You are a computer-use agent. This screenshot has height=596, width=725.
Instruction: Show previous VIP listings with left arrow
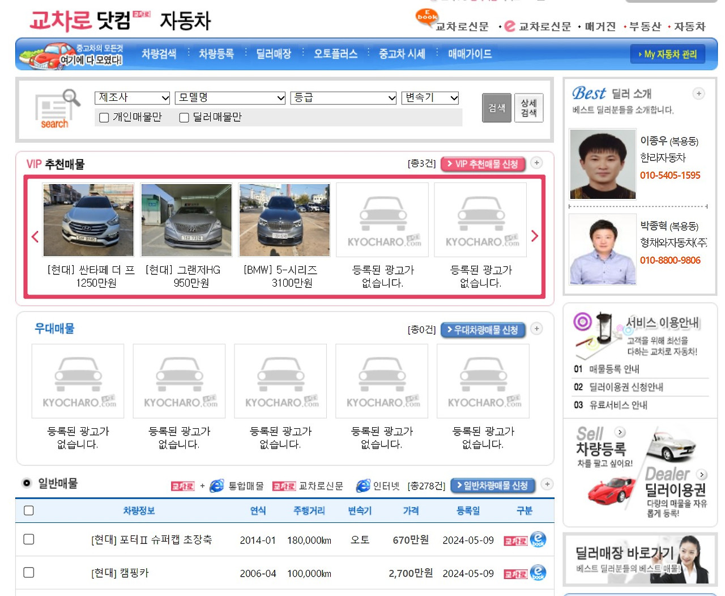coord(35,236)
